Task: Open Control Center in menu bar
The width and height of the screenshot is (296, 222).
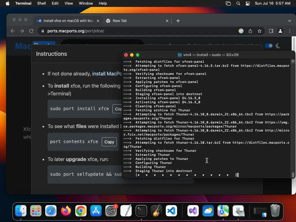Action: point(248,3)
